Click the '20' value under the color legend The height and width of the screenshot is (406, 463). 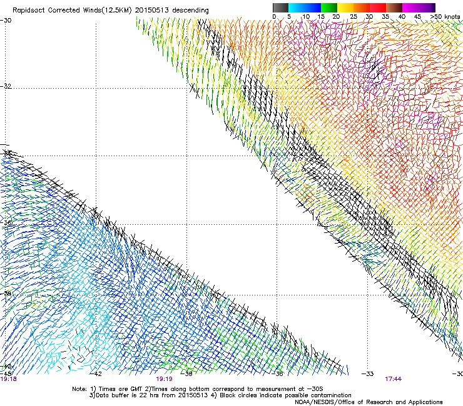click(x=336, y=17)
